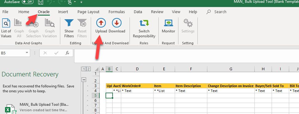Click into the formula bar
299x114 pixels.
186,56
